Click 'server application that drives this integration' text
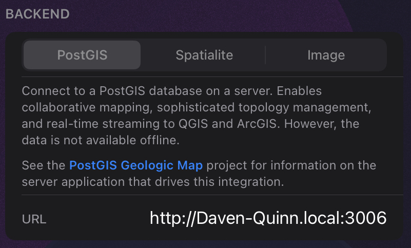The height and width of the screenshot is (248, 411). coord(152,182)
